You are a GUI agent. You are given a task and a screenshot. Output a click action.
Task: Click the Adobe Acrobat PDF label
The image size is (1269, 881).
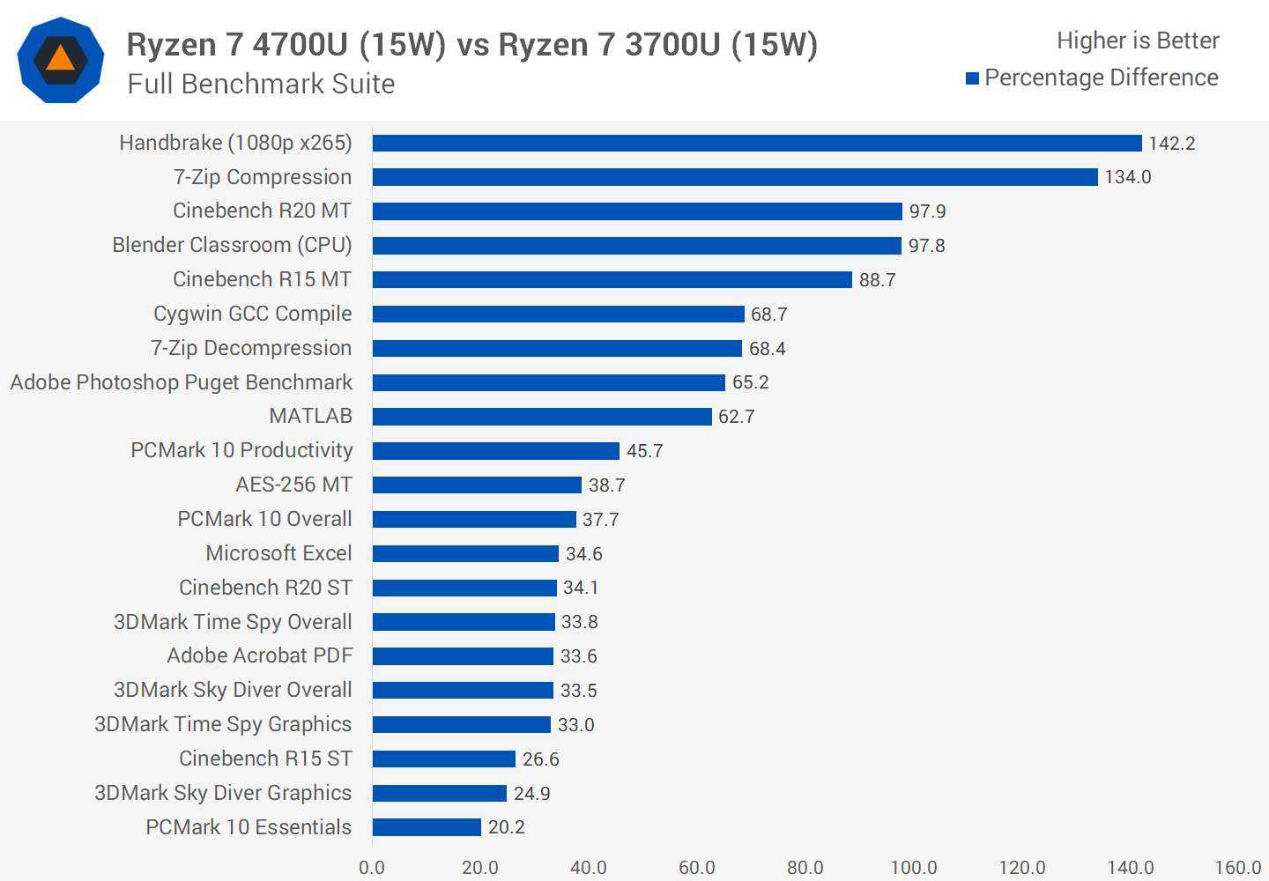260,655
